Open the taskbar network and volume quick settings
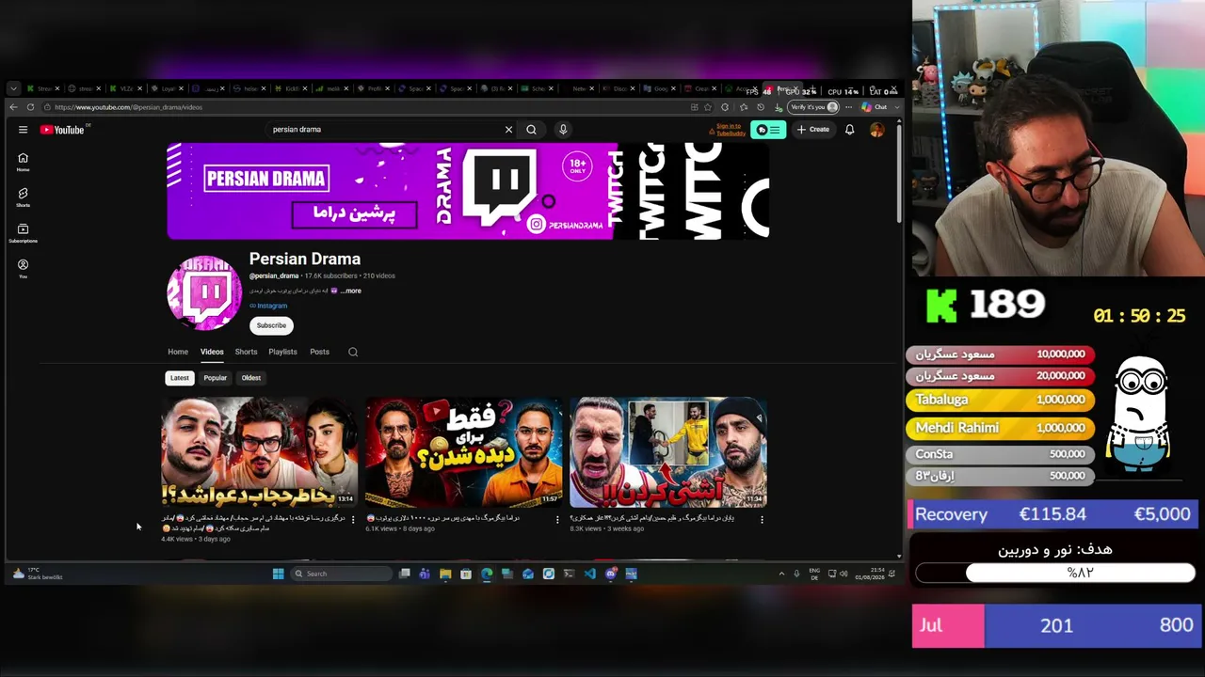Viewport: 1205px width, 677px height. (837, 574)
